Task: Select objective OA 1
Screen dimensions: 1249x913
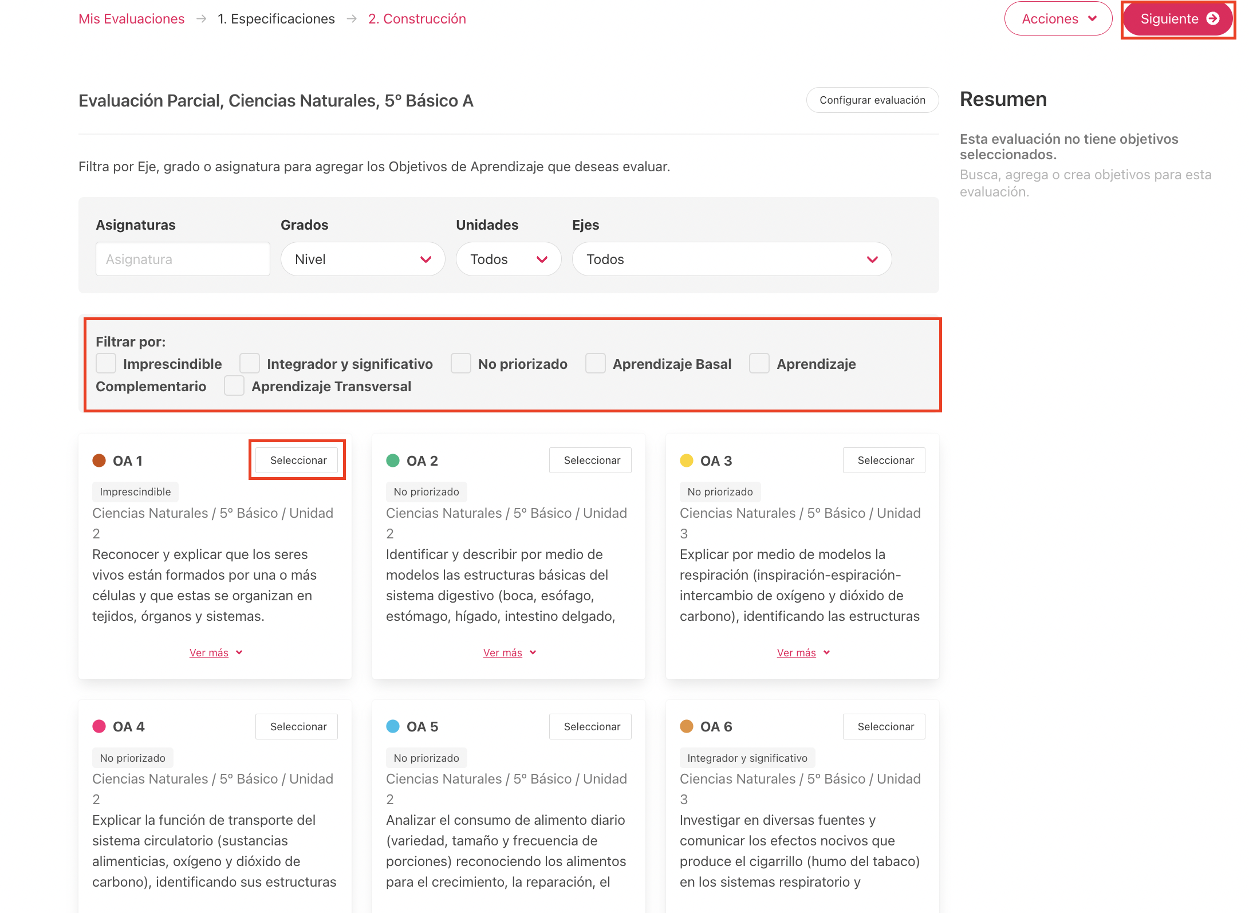Action: pos(297,460)
